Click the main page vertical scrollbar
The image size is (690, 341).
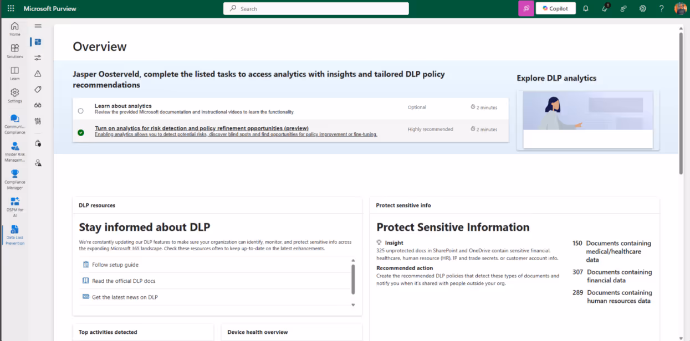tap(681, 104)
